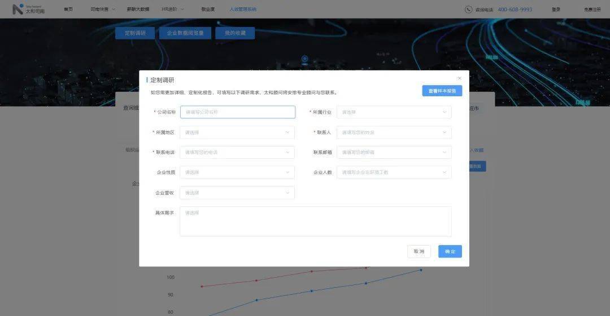
Task: Click the 确定 button
Action: tap(450, 252)
